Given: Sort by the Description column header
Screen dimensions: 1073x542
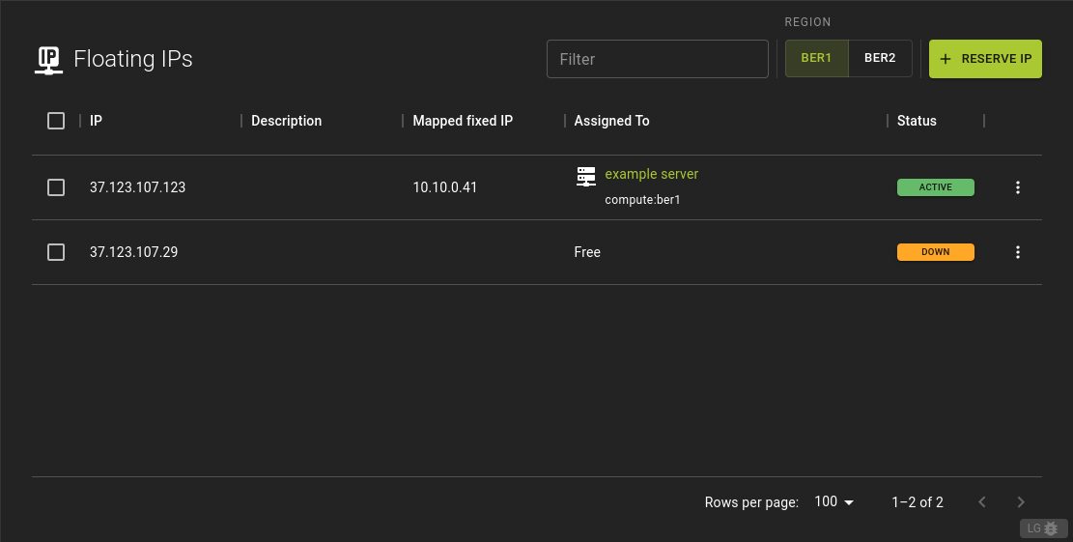Looking at the screenshot, I should click(x=286, y=121).
